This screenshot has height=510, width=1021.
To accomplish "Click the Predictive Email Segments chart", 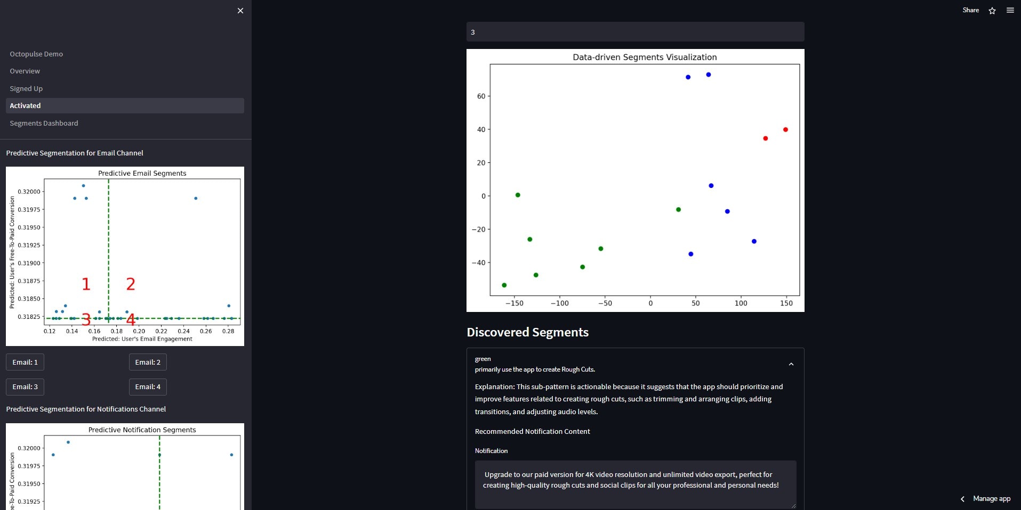I will 125,256.
